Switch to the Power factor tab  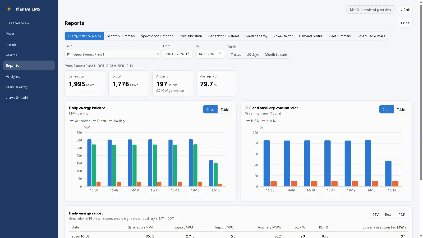click(283, 36)
